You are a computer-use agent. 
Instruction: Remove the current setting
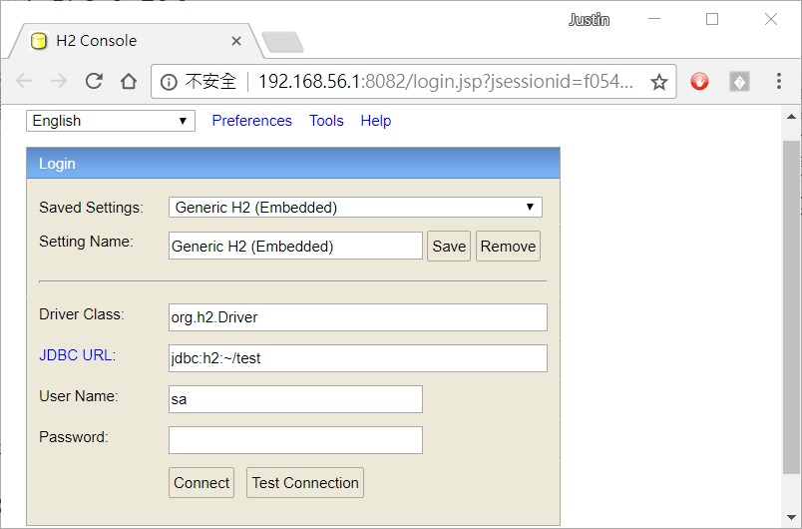(508, 247)
